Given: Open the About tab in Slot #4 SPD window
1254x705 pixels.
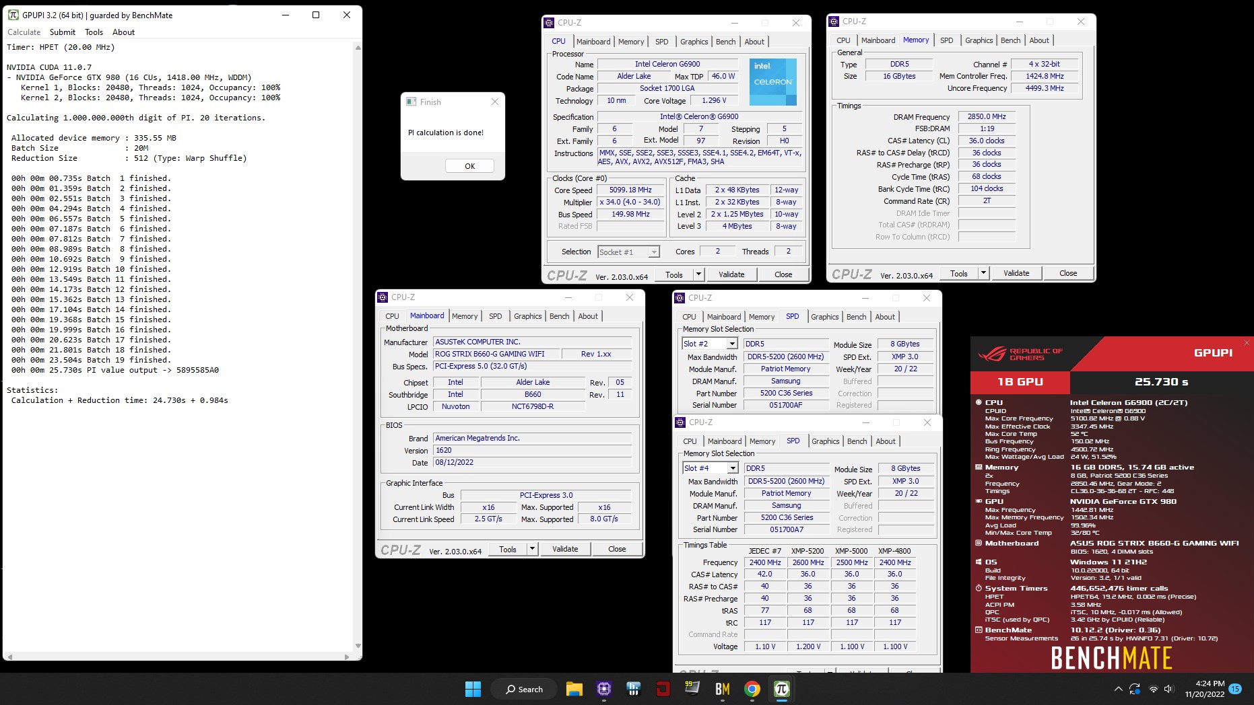Looking at the screenshot, I should pos(886,441).
